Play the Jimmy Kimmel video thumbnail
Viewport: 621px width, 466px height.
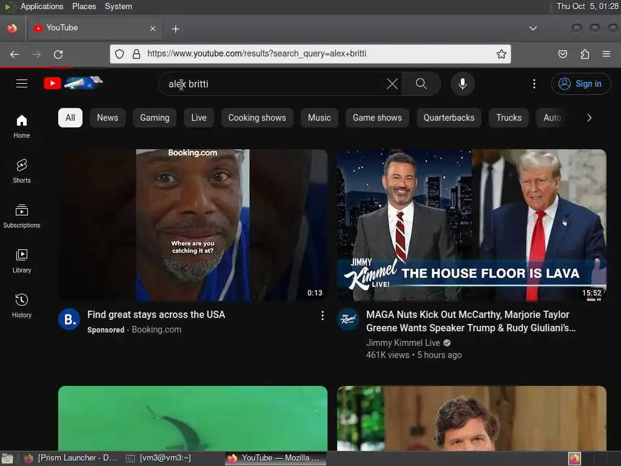[x=472, y=225]
